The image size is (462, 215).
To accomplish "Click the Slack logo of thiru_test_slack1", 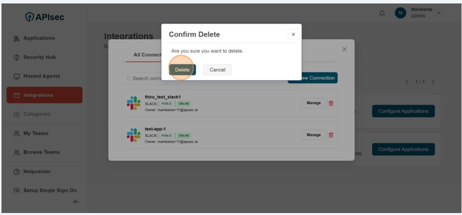I will (x=134, y=103).
